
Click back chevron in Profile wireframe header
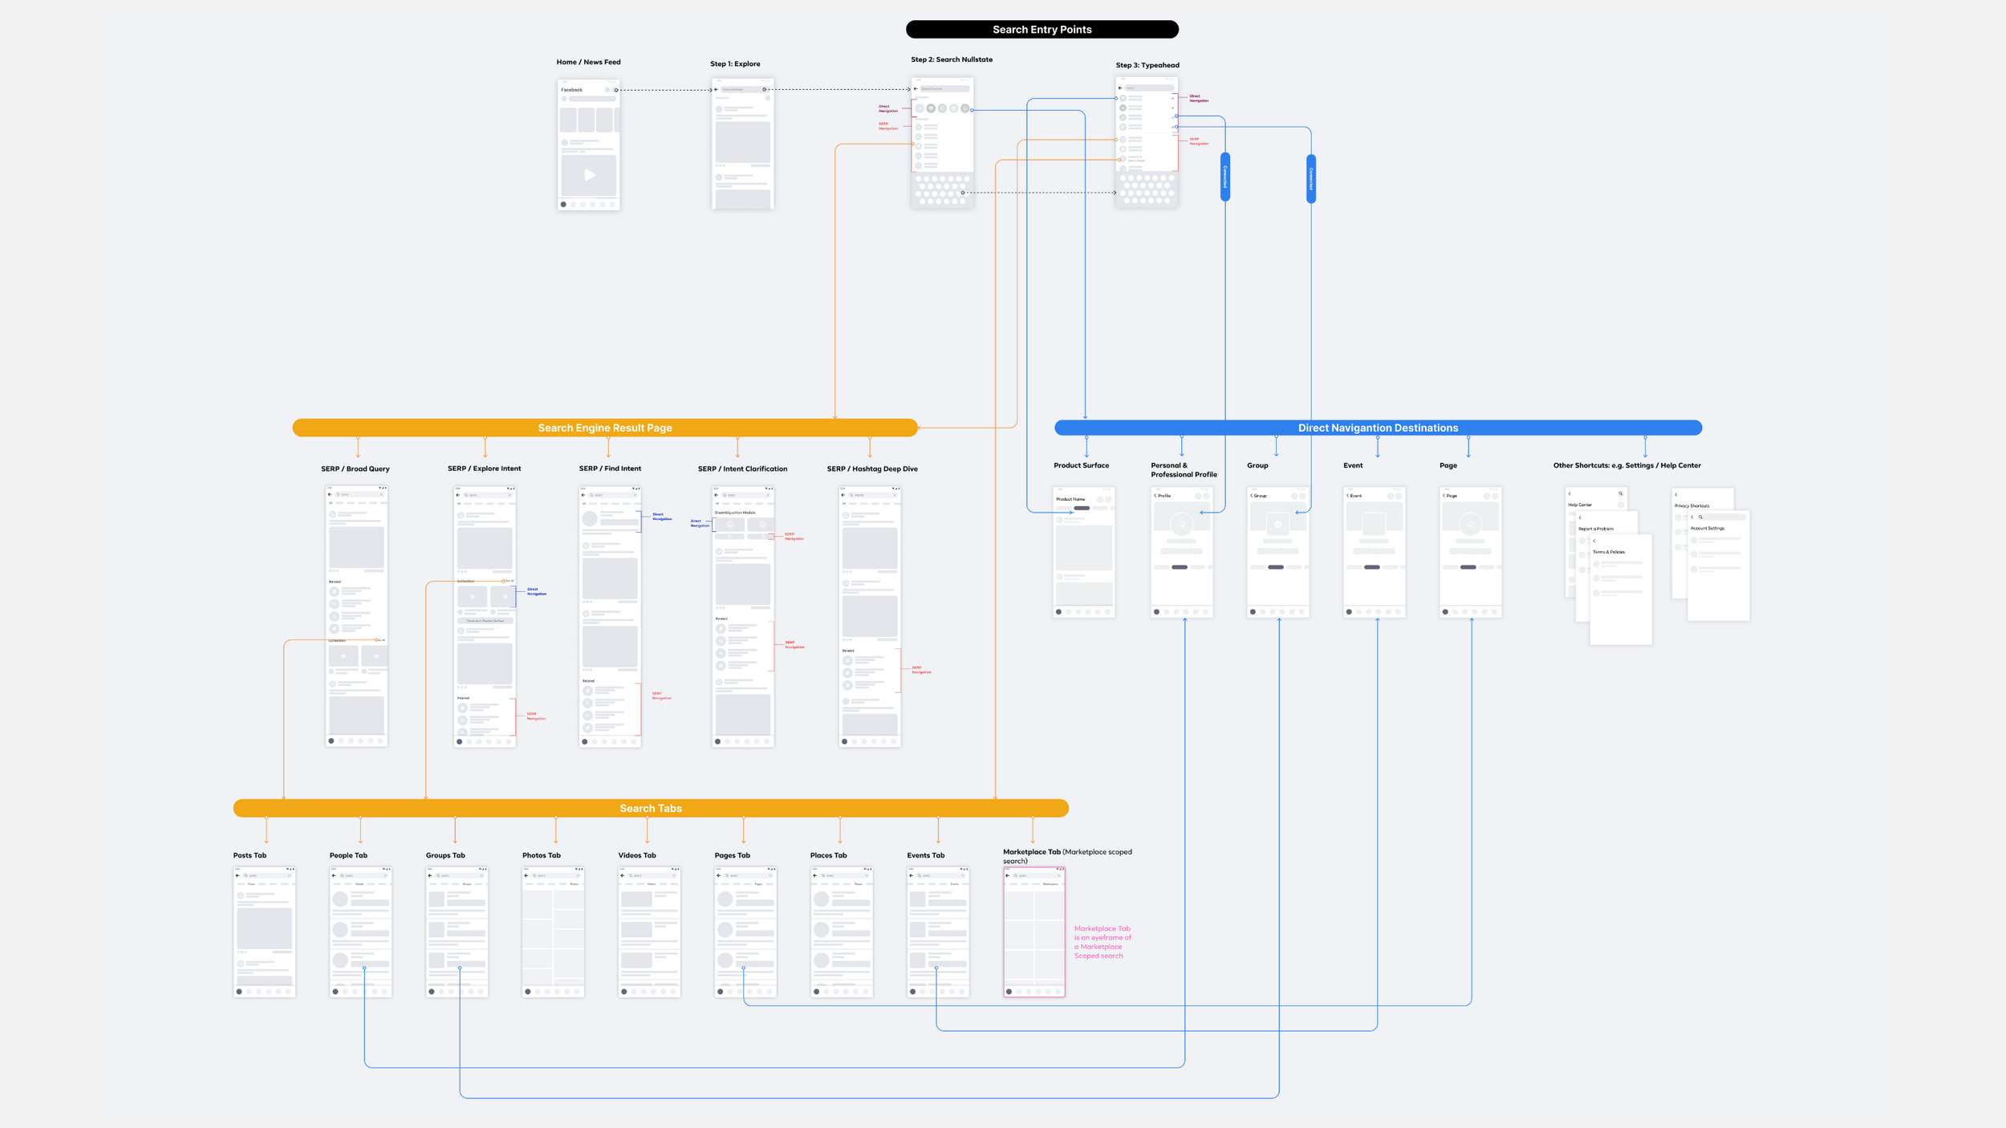pyautogui.click(x=1155, y=496)
